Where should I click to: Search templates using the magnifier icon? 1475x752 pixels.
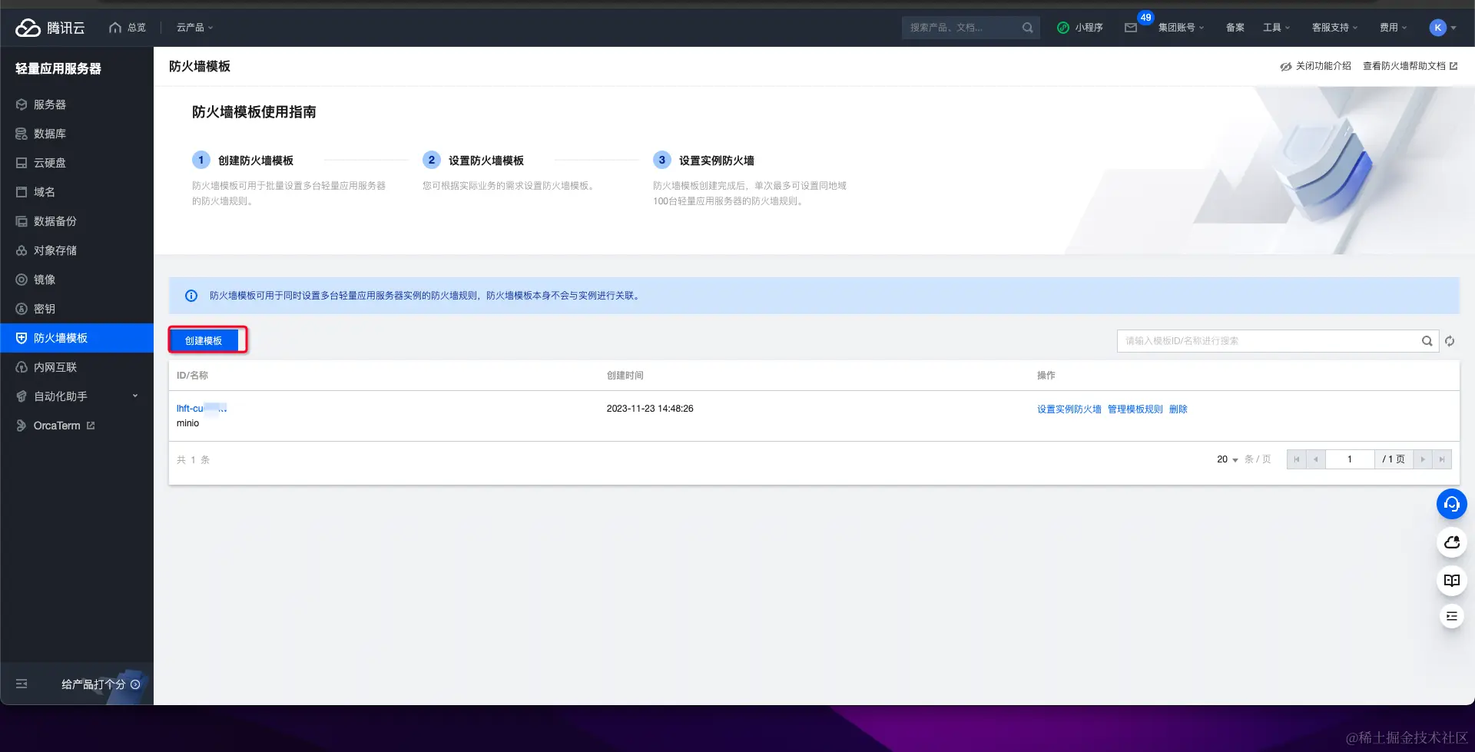1427,341
